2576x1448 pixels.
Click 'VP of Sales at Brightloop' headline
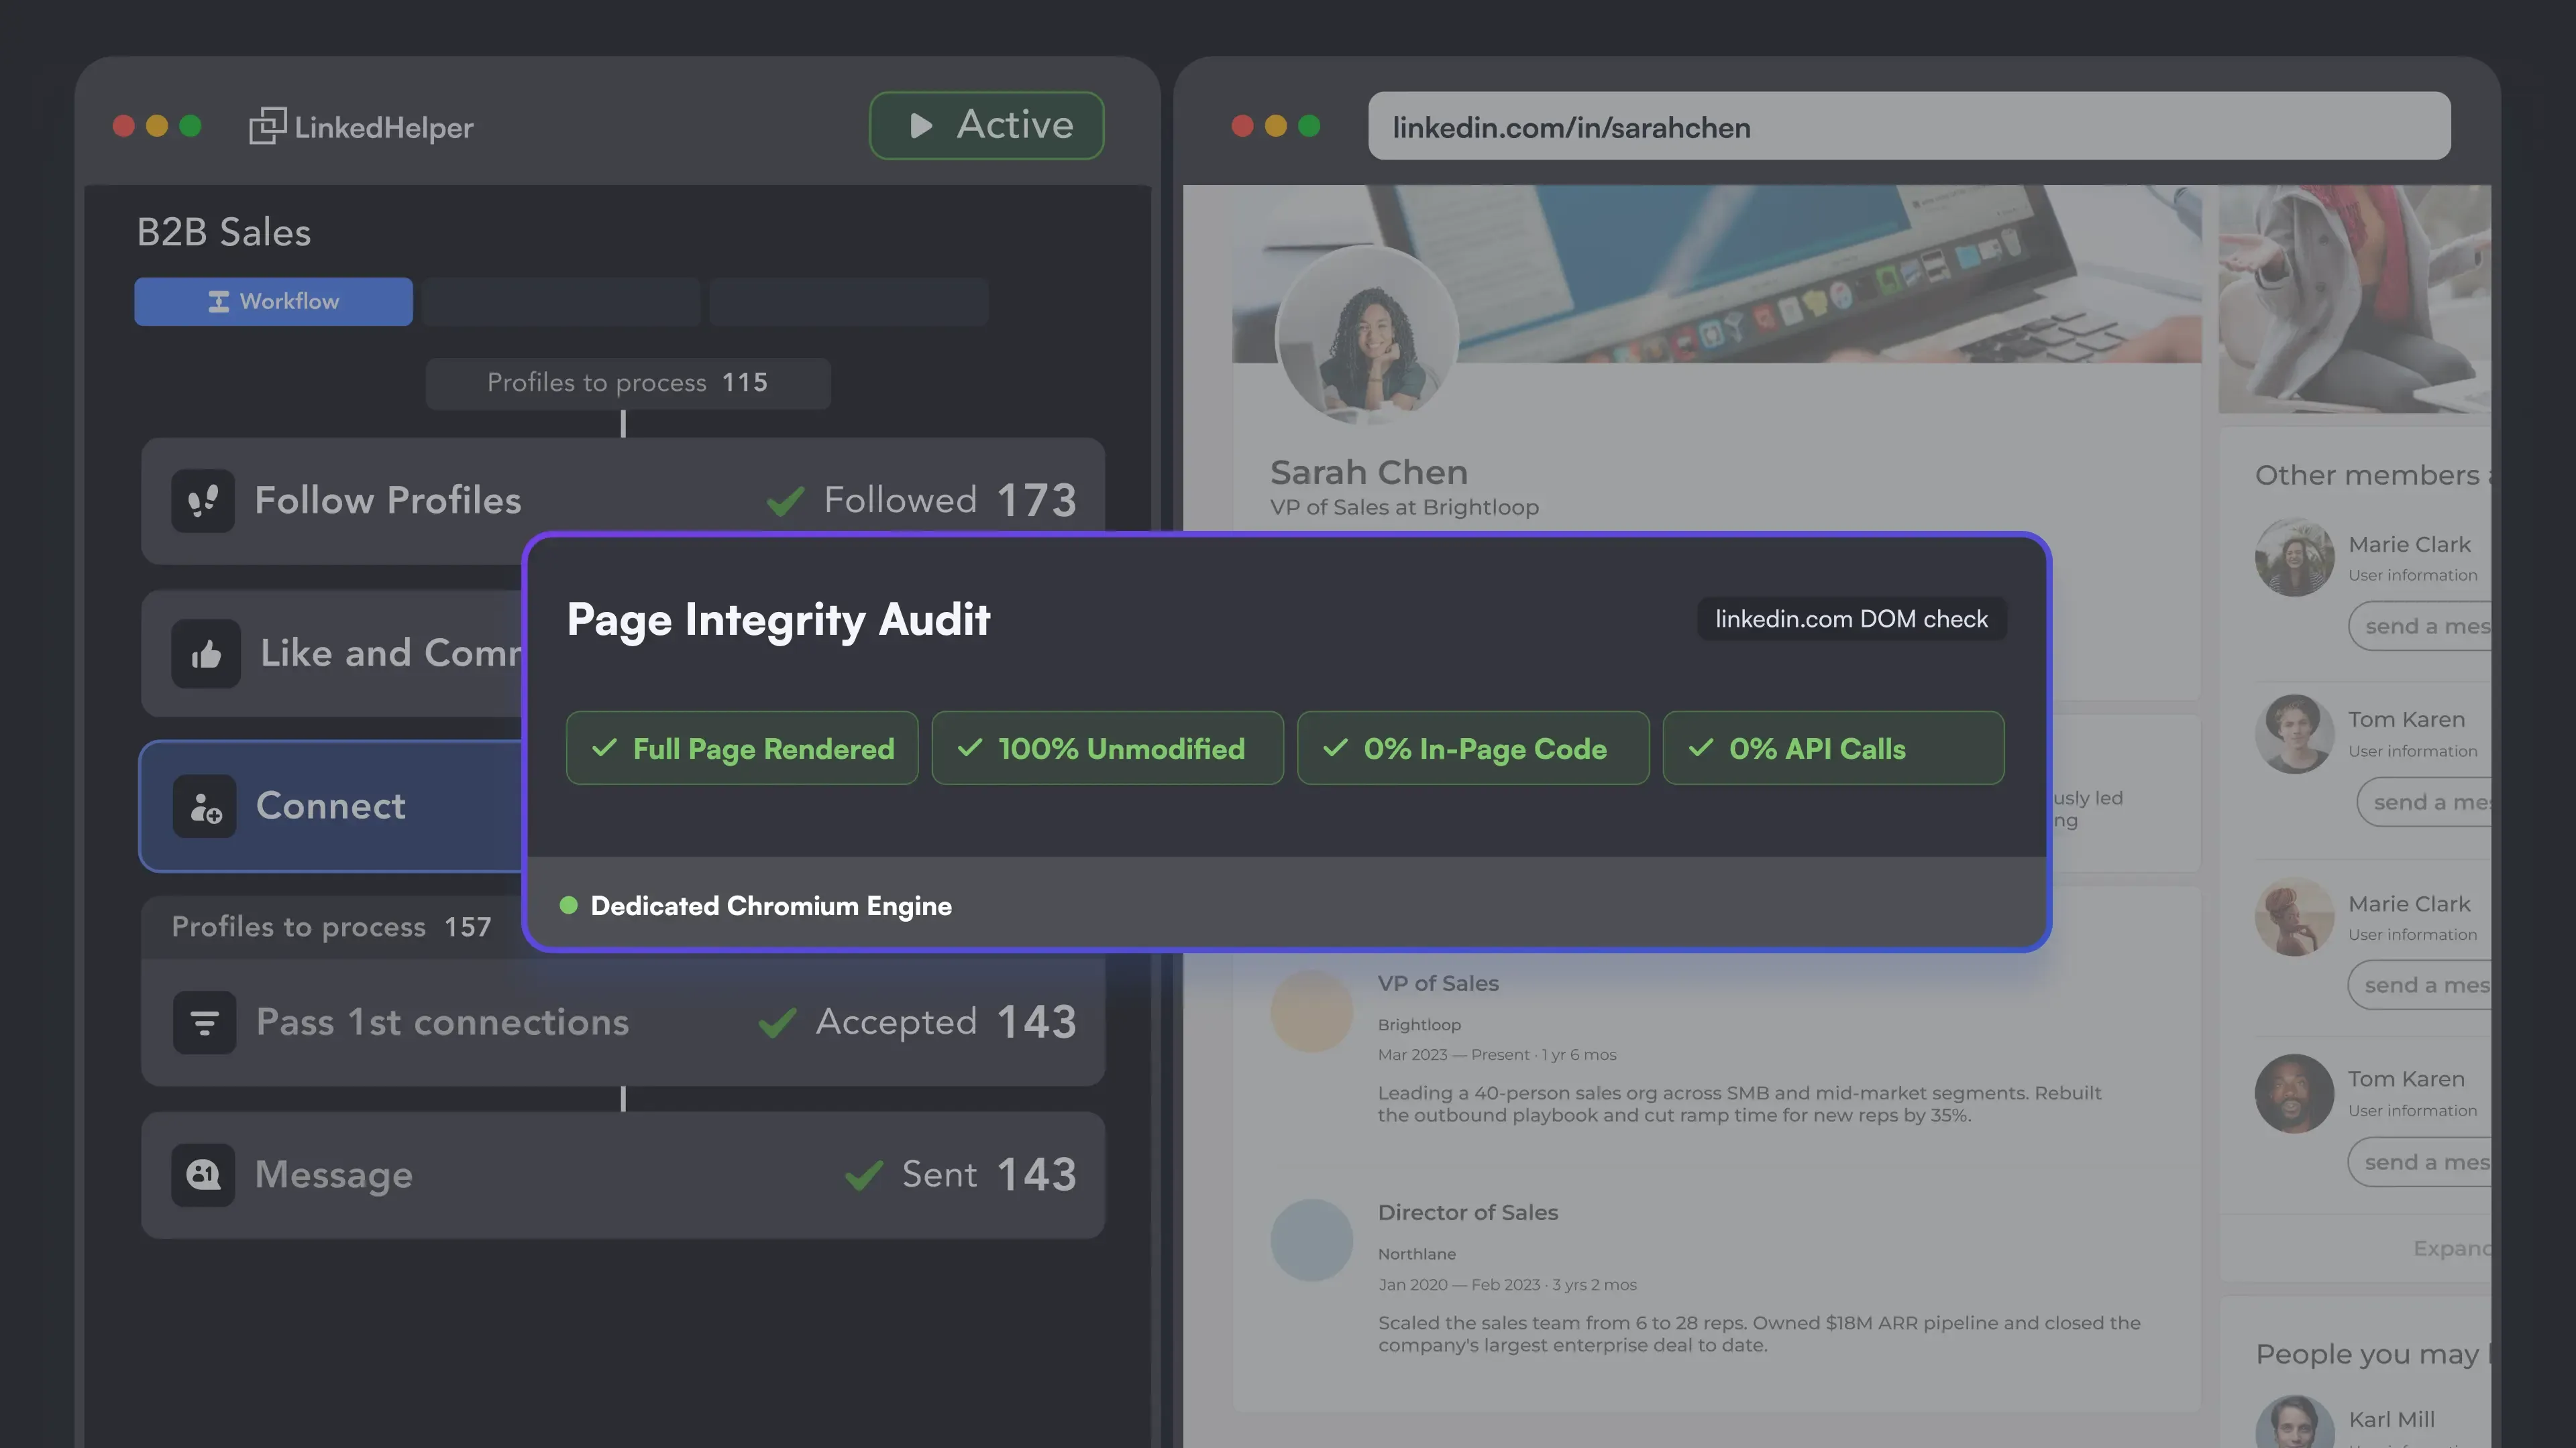pyautogui.click(x=1404, y=507)
